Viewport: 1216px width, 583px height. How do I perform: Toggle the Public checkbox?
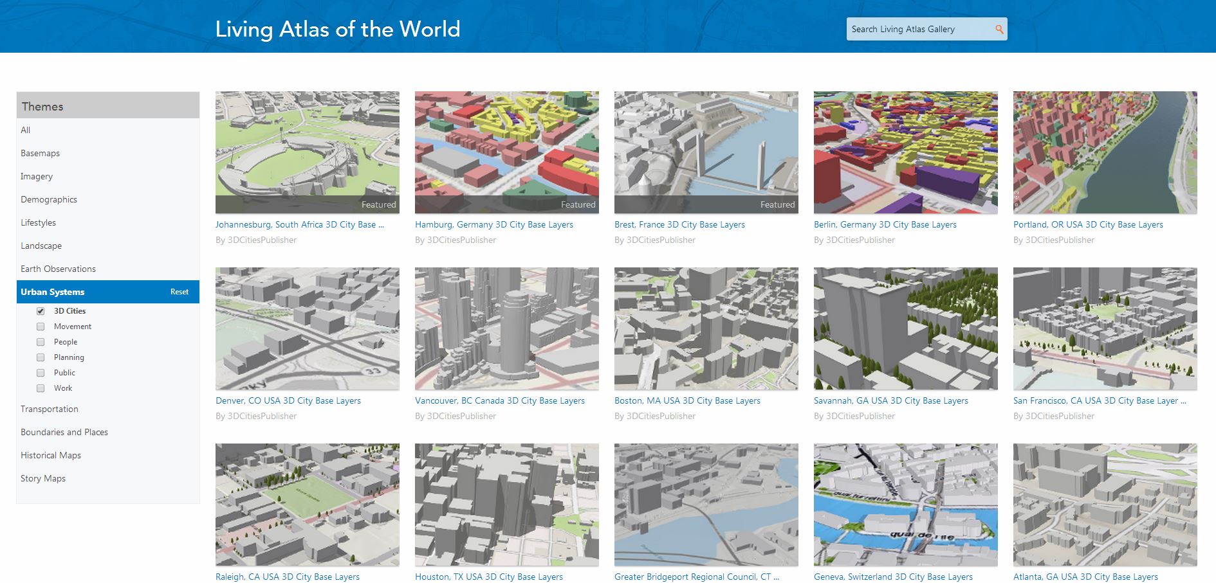41,373
